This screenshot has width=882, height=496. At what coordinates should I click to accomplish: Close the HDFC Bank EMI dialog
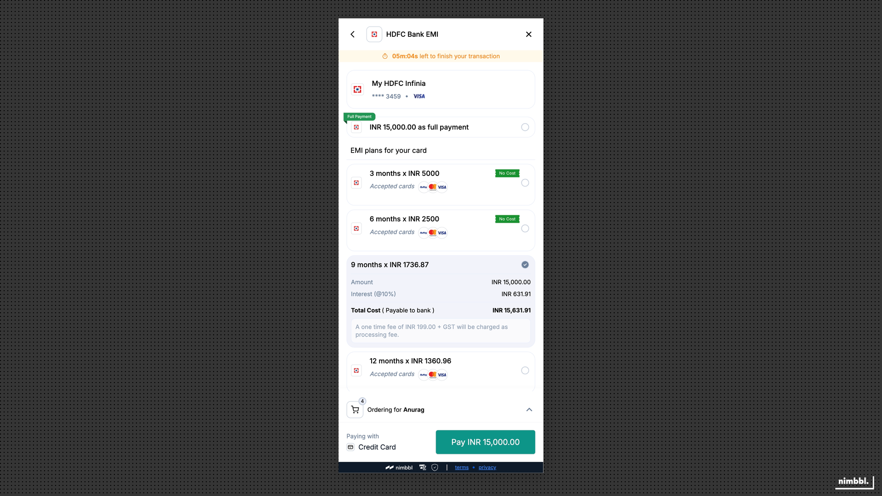coord(529,34)
